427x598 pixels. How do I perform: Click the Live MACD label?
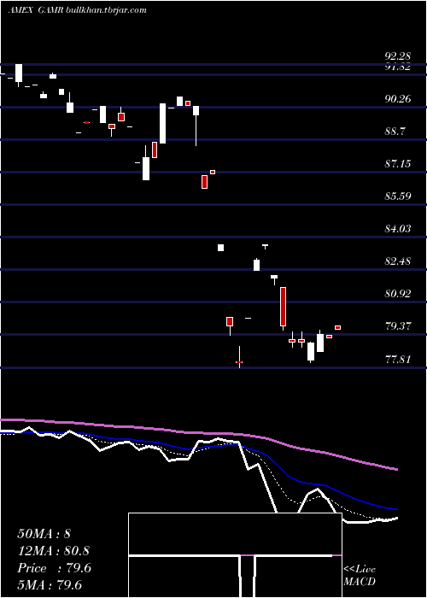click(x=360, y=575)
